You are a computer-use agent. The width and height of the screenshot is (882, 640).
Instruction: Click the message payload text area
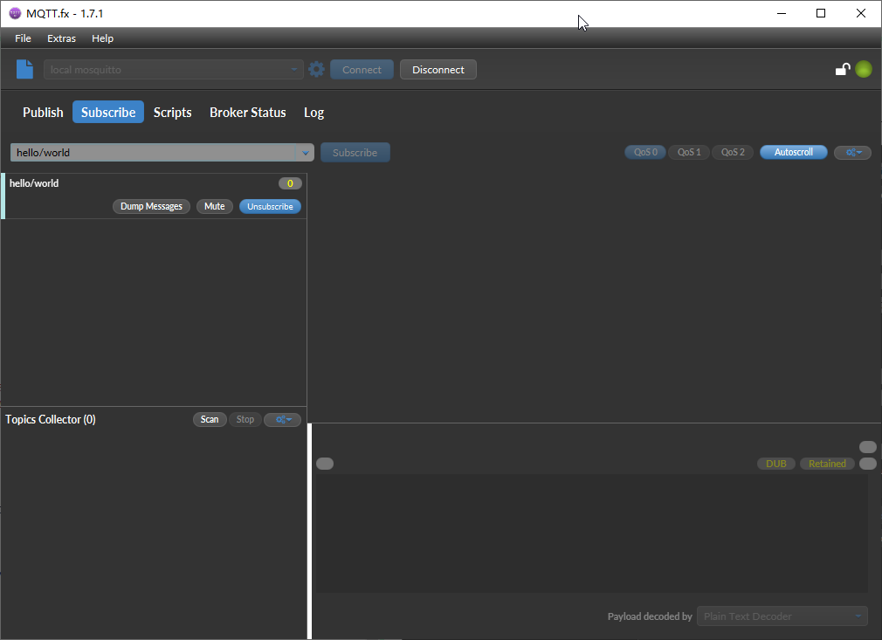pos(592,533)
